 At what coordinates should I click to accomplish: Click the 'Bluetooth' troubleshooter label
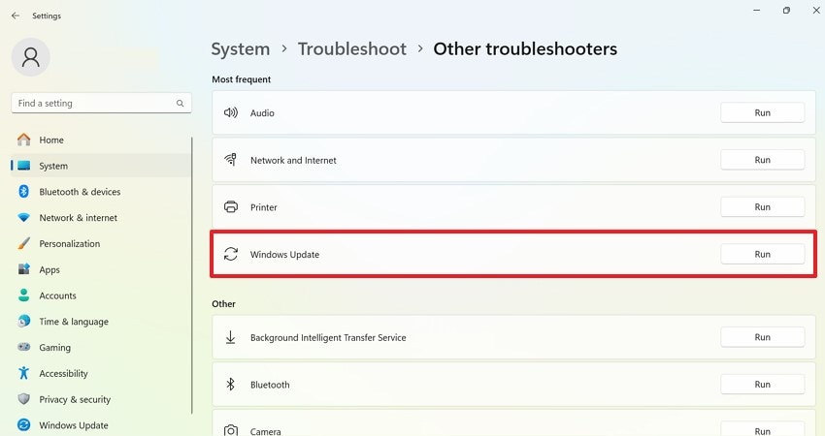(x=270, y=385)
